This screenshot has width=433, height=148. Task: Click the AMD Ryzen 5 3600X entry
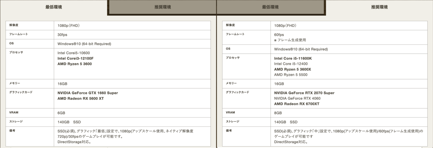click(x=292, y=69)
